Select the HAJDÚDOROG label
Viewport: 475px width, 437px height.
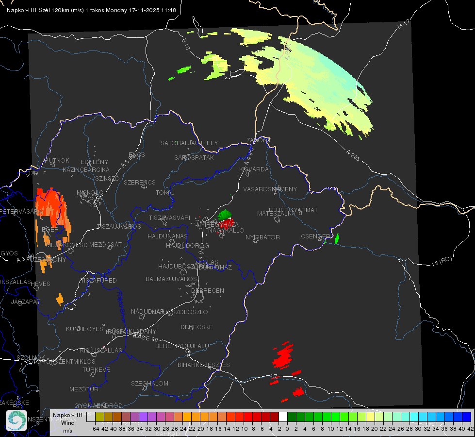point(187,245)
